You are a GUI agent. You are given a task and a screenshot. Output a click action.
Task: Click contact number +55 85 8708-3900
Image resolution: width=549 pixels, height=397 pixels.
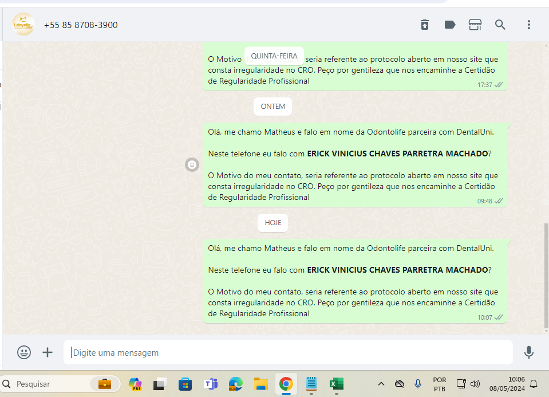click(x=81, y=25)
